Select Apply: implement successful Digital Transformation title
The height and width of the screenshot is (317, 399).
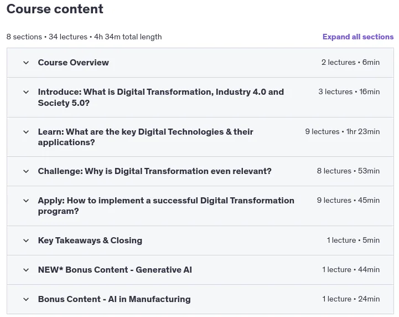(166, 206)
